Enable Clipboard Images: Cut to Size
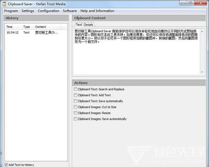The image size is (209, 167). 75,107
